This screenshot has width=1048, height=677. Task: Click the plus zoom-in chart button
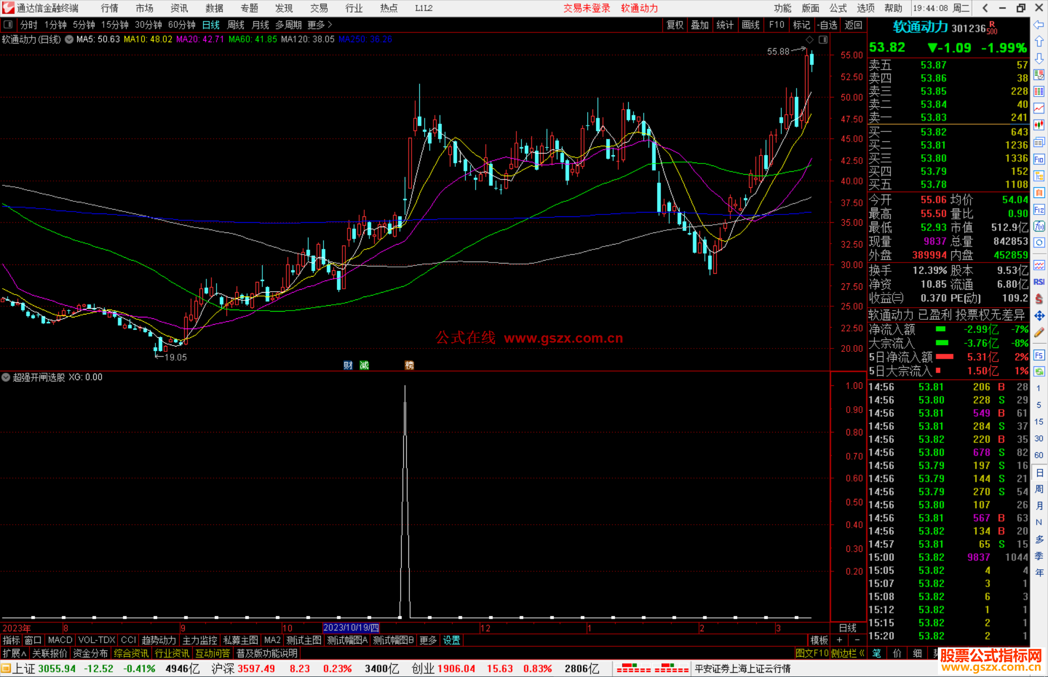[839, 640]
